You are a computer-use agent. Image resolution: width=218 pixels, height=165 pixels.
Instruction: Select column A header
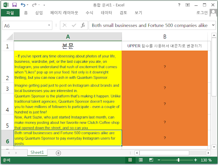point(68,37)
